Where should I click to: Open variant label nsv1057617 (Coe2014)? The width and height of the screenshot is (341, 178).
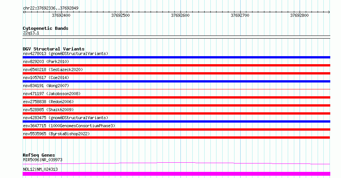click(46, 78)
